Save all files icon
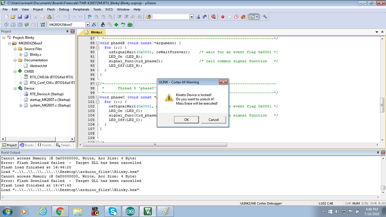 point(26,17)
